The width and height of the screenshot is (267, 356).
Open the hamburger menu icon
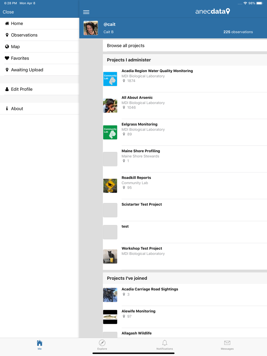click(86, 12)
